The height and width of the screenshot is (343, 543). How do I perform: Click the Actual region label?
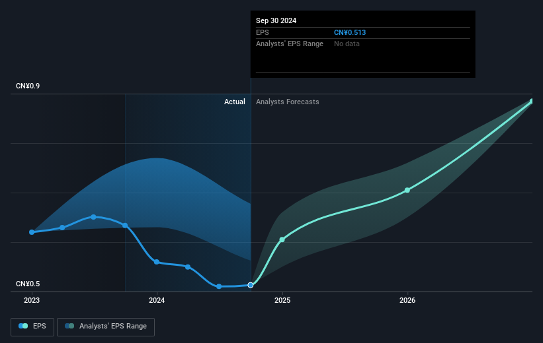[x=234, y=102]
